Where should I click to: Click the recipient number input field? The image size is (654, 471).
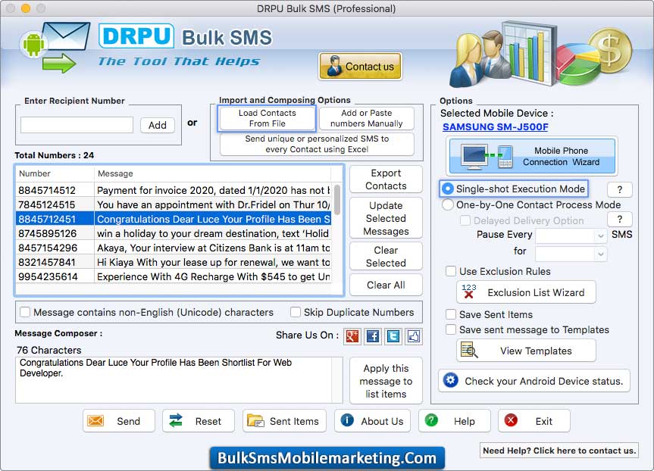(x=77, y=125)
